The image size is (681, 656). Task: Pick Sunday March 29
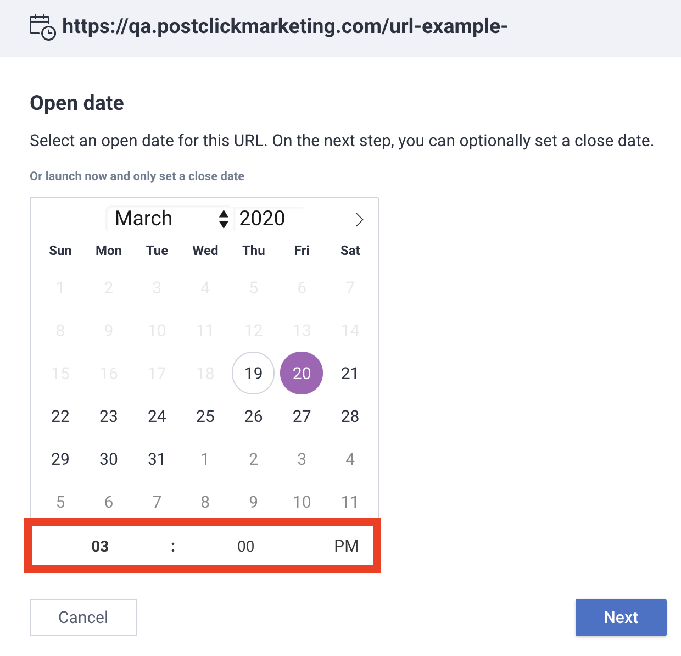pyautogui.click(x=60, y=459)
